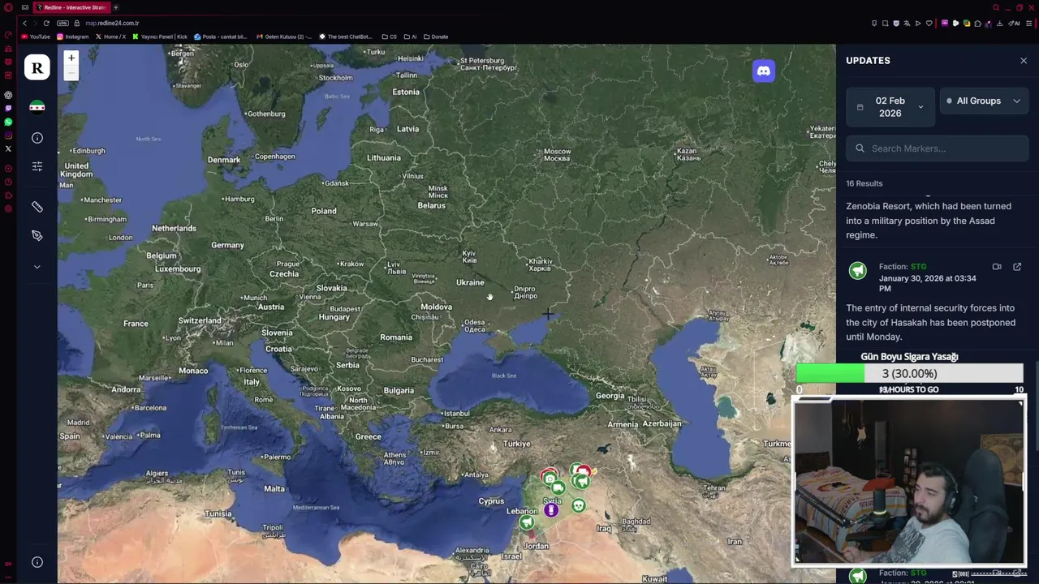Image resolution: width=1039 pixels, height=584 pixels.
Task: Click the green megaphone avatar of STG update
Action: coord(857,271)
